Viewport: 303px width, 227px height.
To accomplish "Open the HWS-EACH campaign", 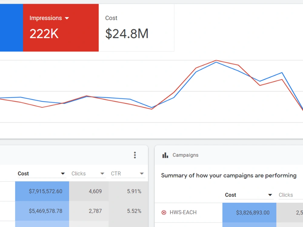I will pos(183,212).
